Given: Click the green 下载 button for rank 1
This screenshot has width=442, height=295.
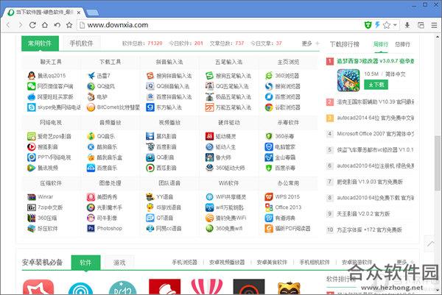Looking at the screenshot, I should (x=376, y=85).
